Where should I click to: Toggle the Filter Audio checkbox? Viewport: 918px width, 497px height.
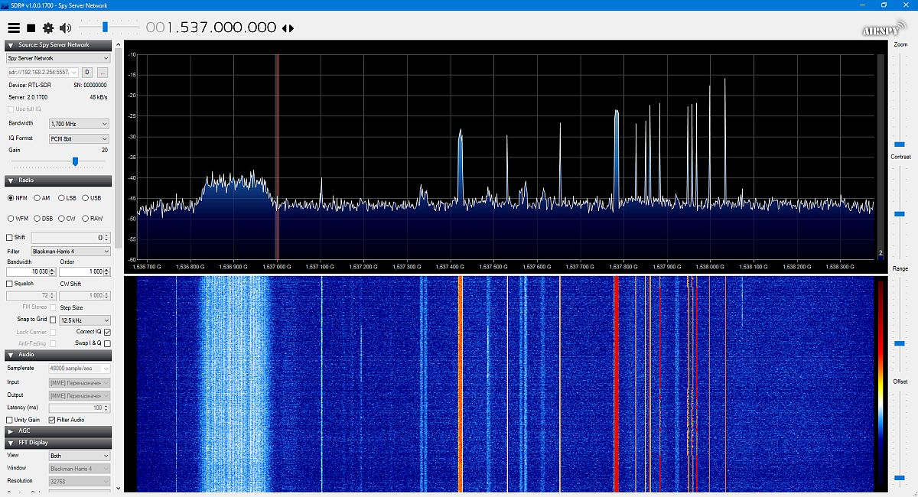pyautogui.click(x=52, y=420)
